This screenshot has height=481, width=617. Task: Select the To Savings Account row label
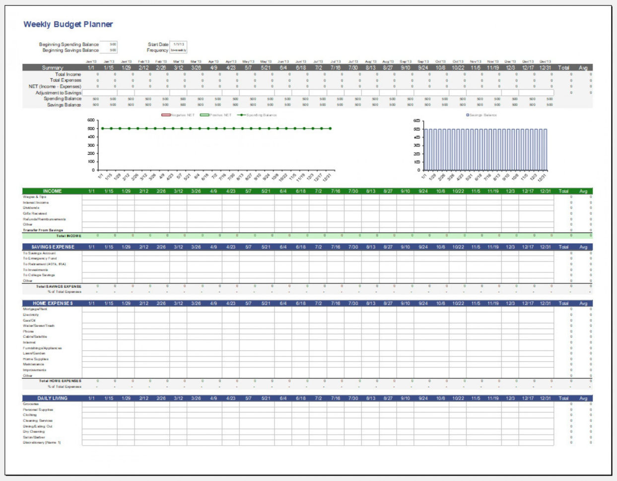[x=39, y=253]
